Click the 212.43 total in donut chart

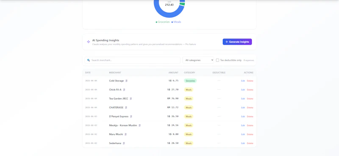[169, 5]
